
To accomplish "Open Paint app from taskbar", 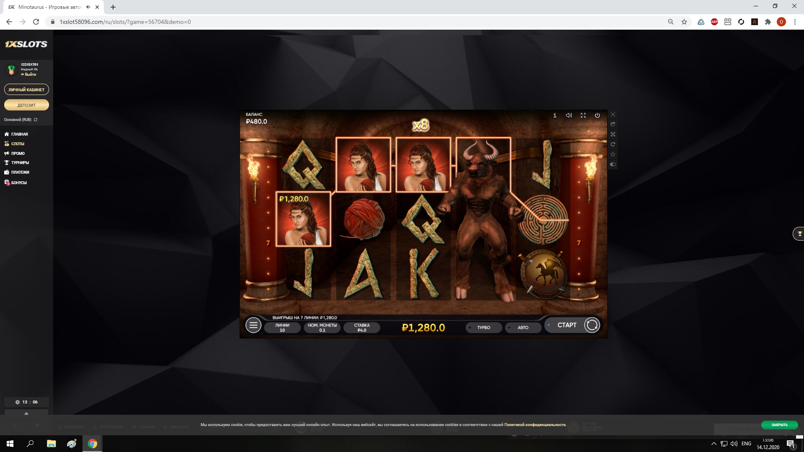I will point(72,444).
